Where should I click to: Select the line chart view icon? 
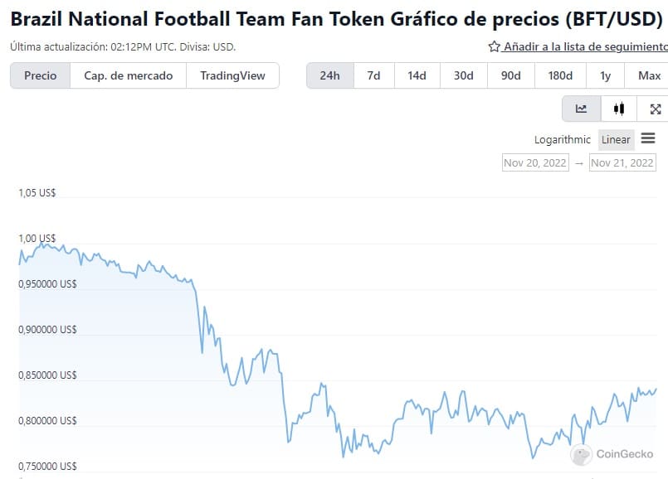[x=581, y=109]
